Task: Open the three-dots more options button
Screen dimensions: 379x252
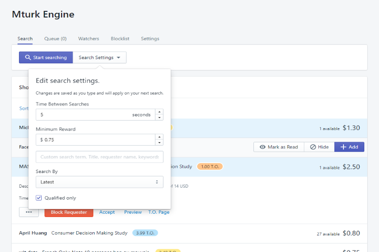Action: [29, 212]
